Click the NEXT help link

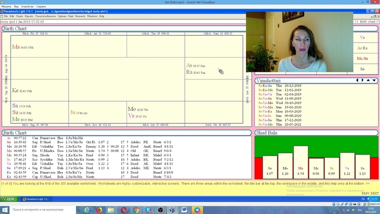point(375,194)
